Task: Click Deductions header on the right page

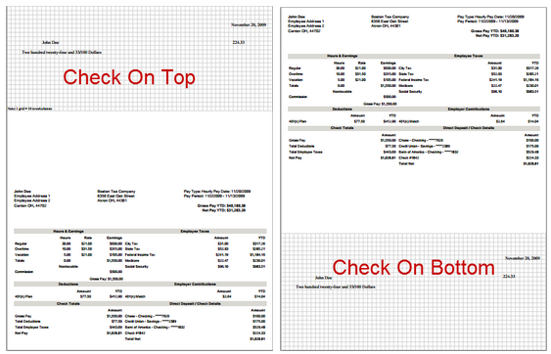Action: pyautogui.click(x=342, y=109)
